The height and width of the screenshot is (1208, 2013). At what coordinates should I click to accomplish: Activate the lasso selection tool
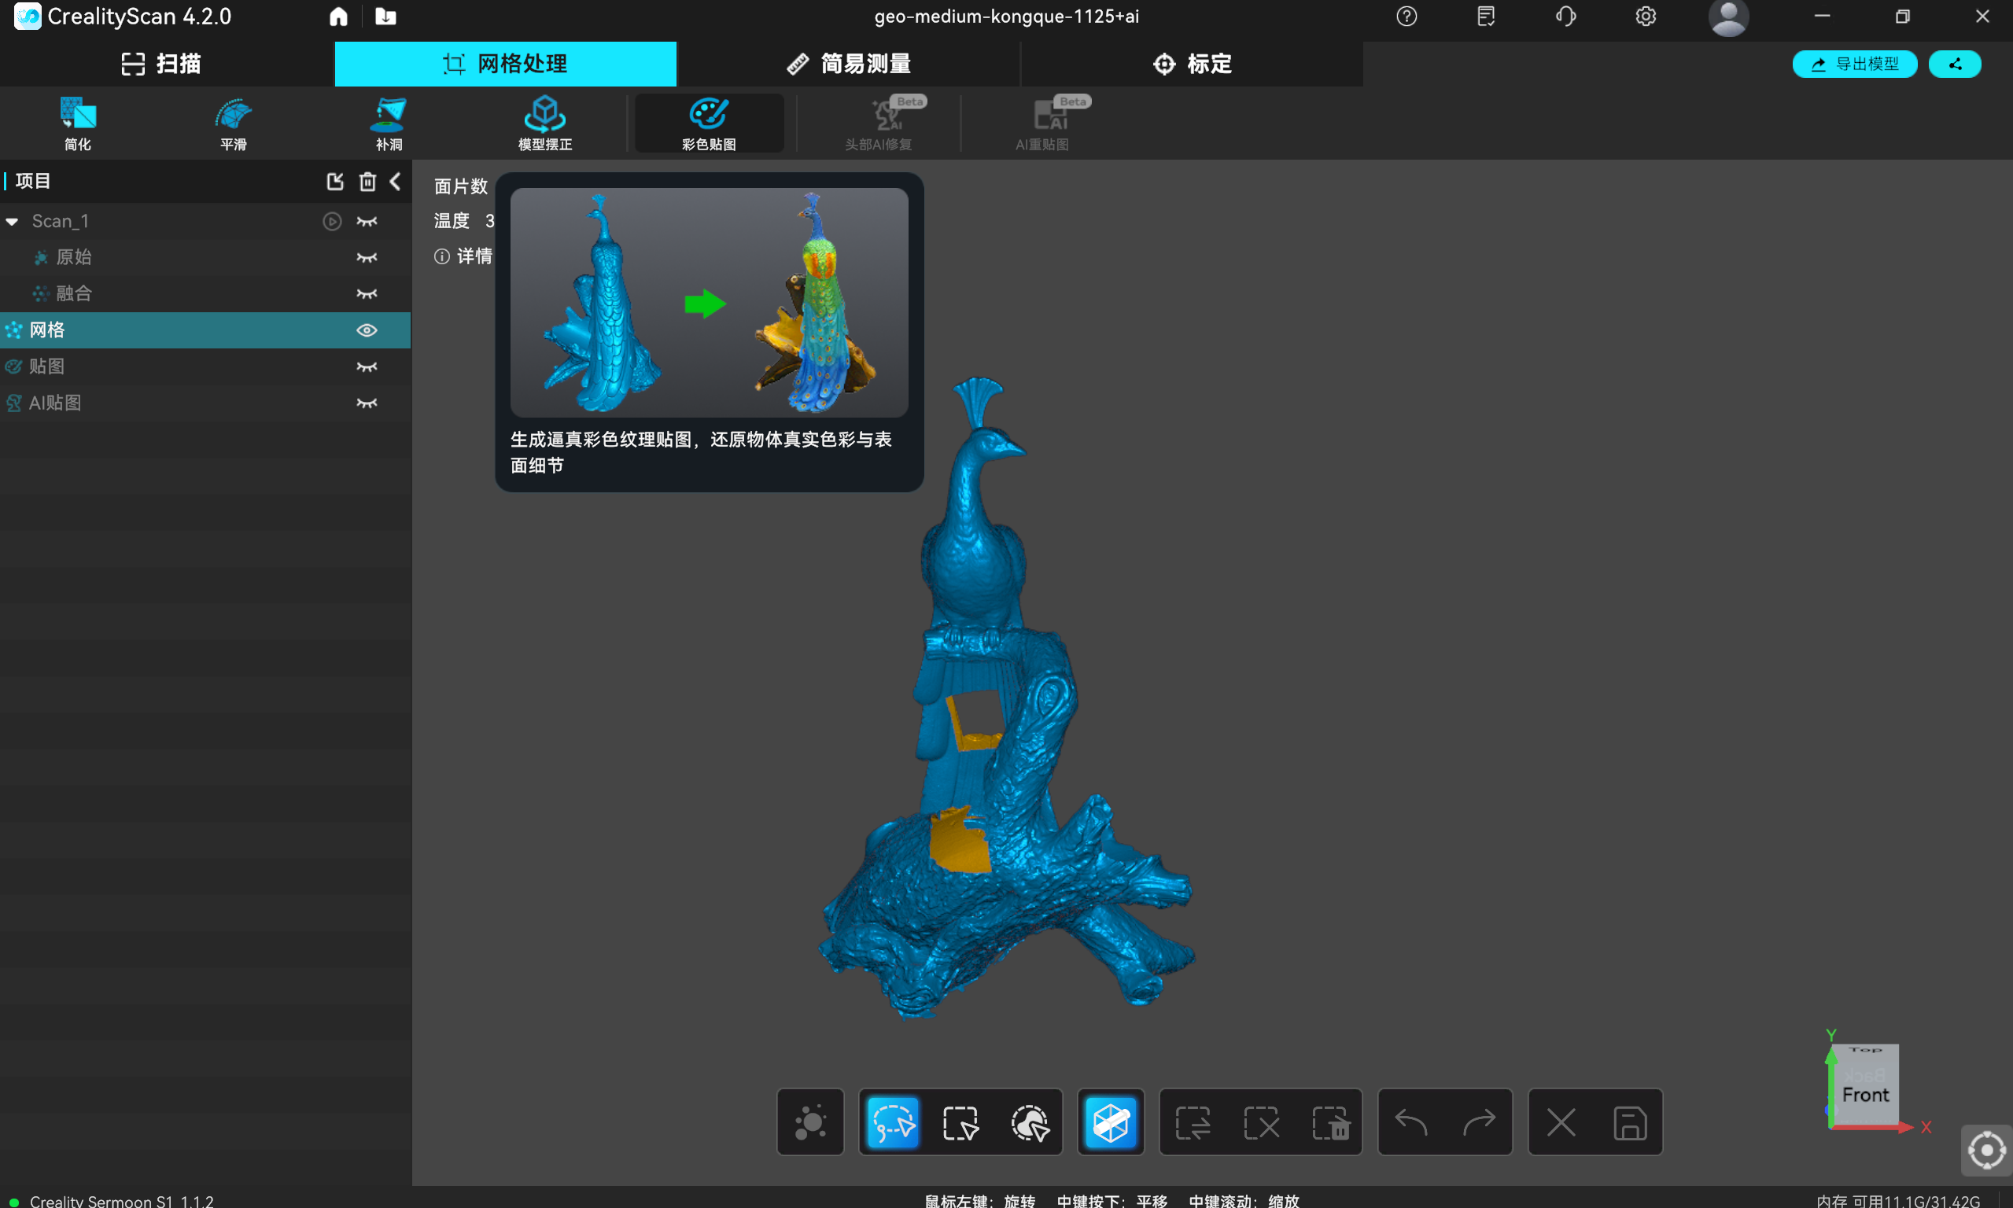pos(892,1122)
